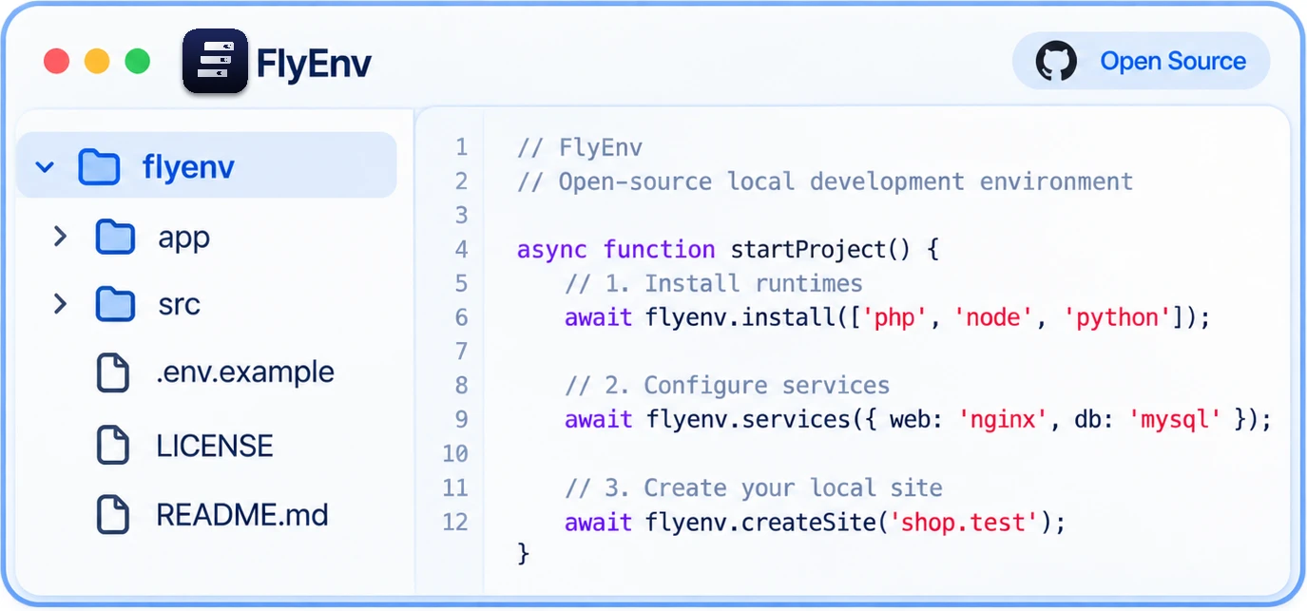Click the 'mysql' string in code
The width and height of the screenshot is (1307, 611).
click(x=1173, y=420)
